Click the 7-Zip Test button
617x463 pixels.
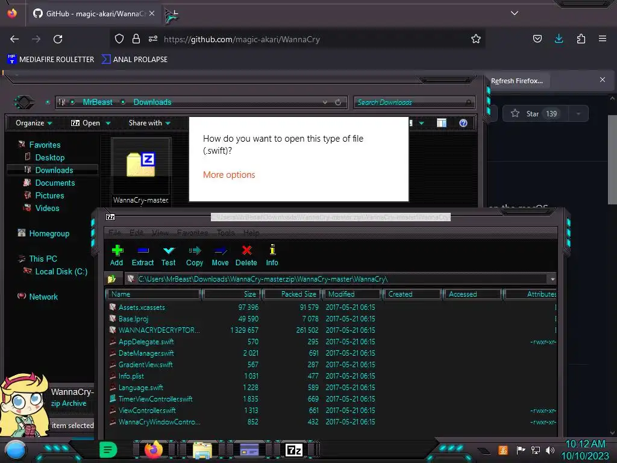(x=169, y=256)
